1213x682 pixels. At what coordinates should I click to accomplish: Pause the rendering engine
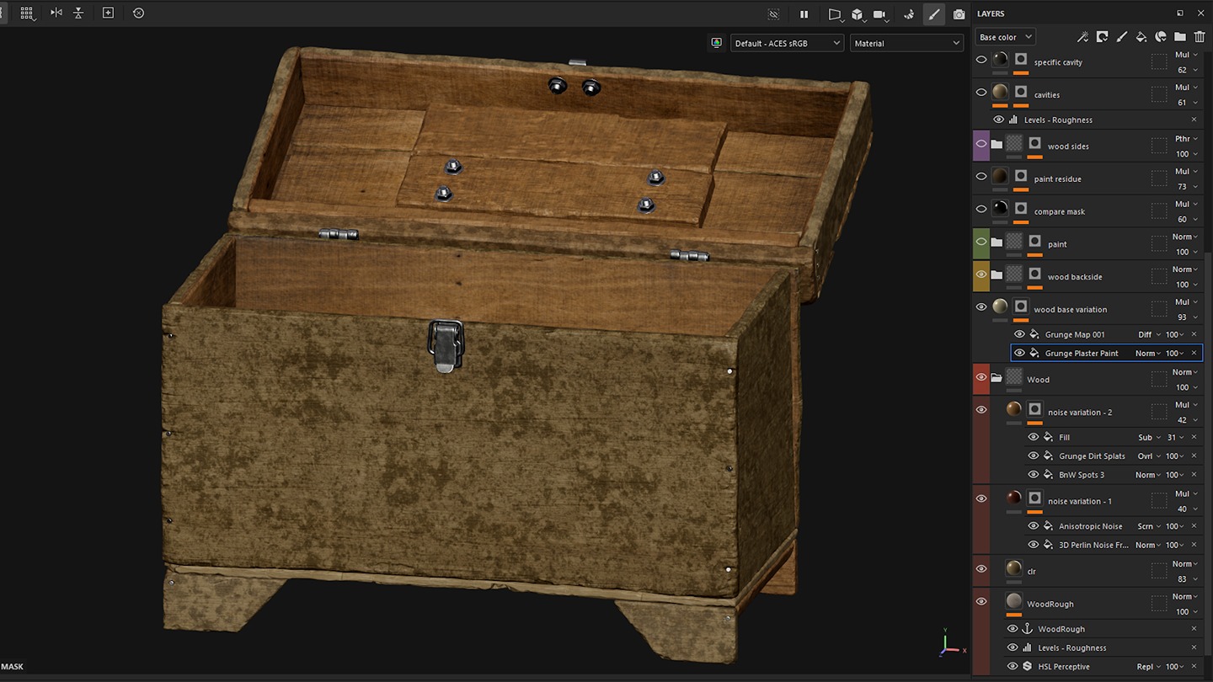pyautogui.click(x=804, y=13)
